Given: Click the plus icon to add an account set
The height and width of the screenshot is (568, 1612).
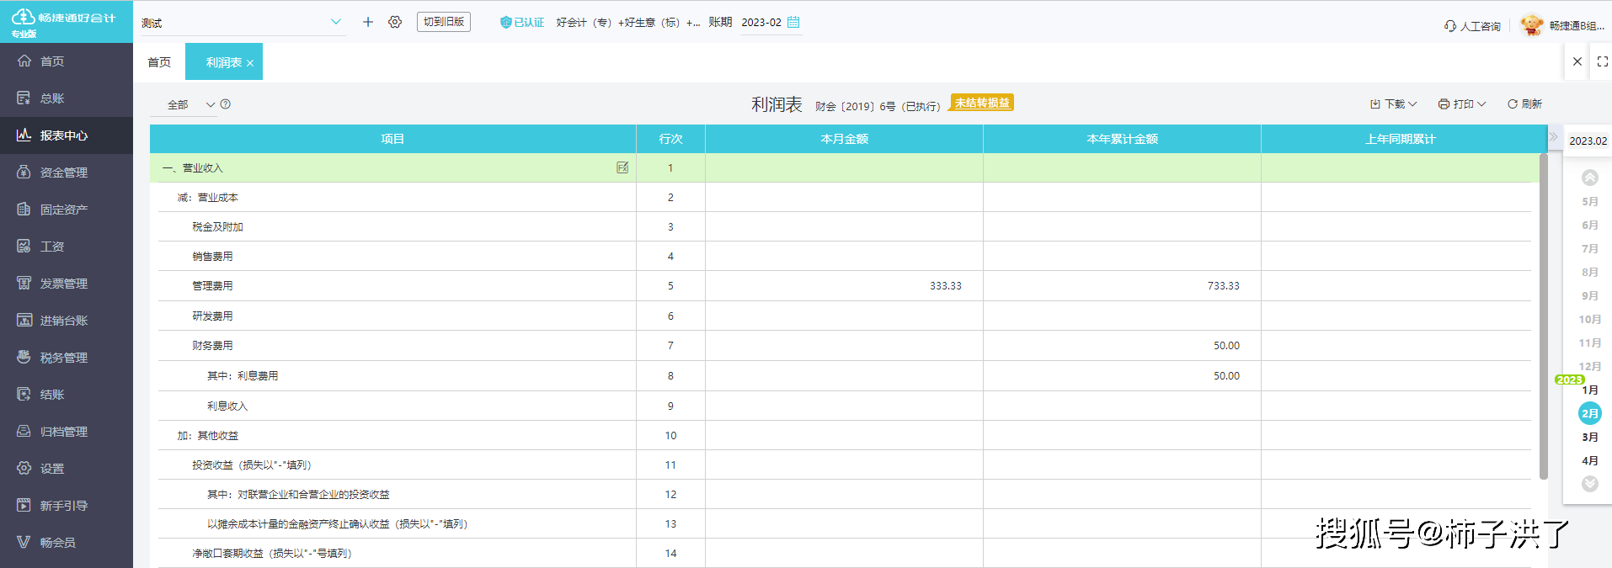Looking at the screenshot, I should (368, 22).
